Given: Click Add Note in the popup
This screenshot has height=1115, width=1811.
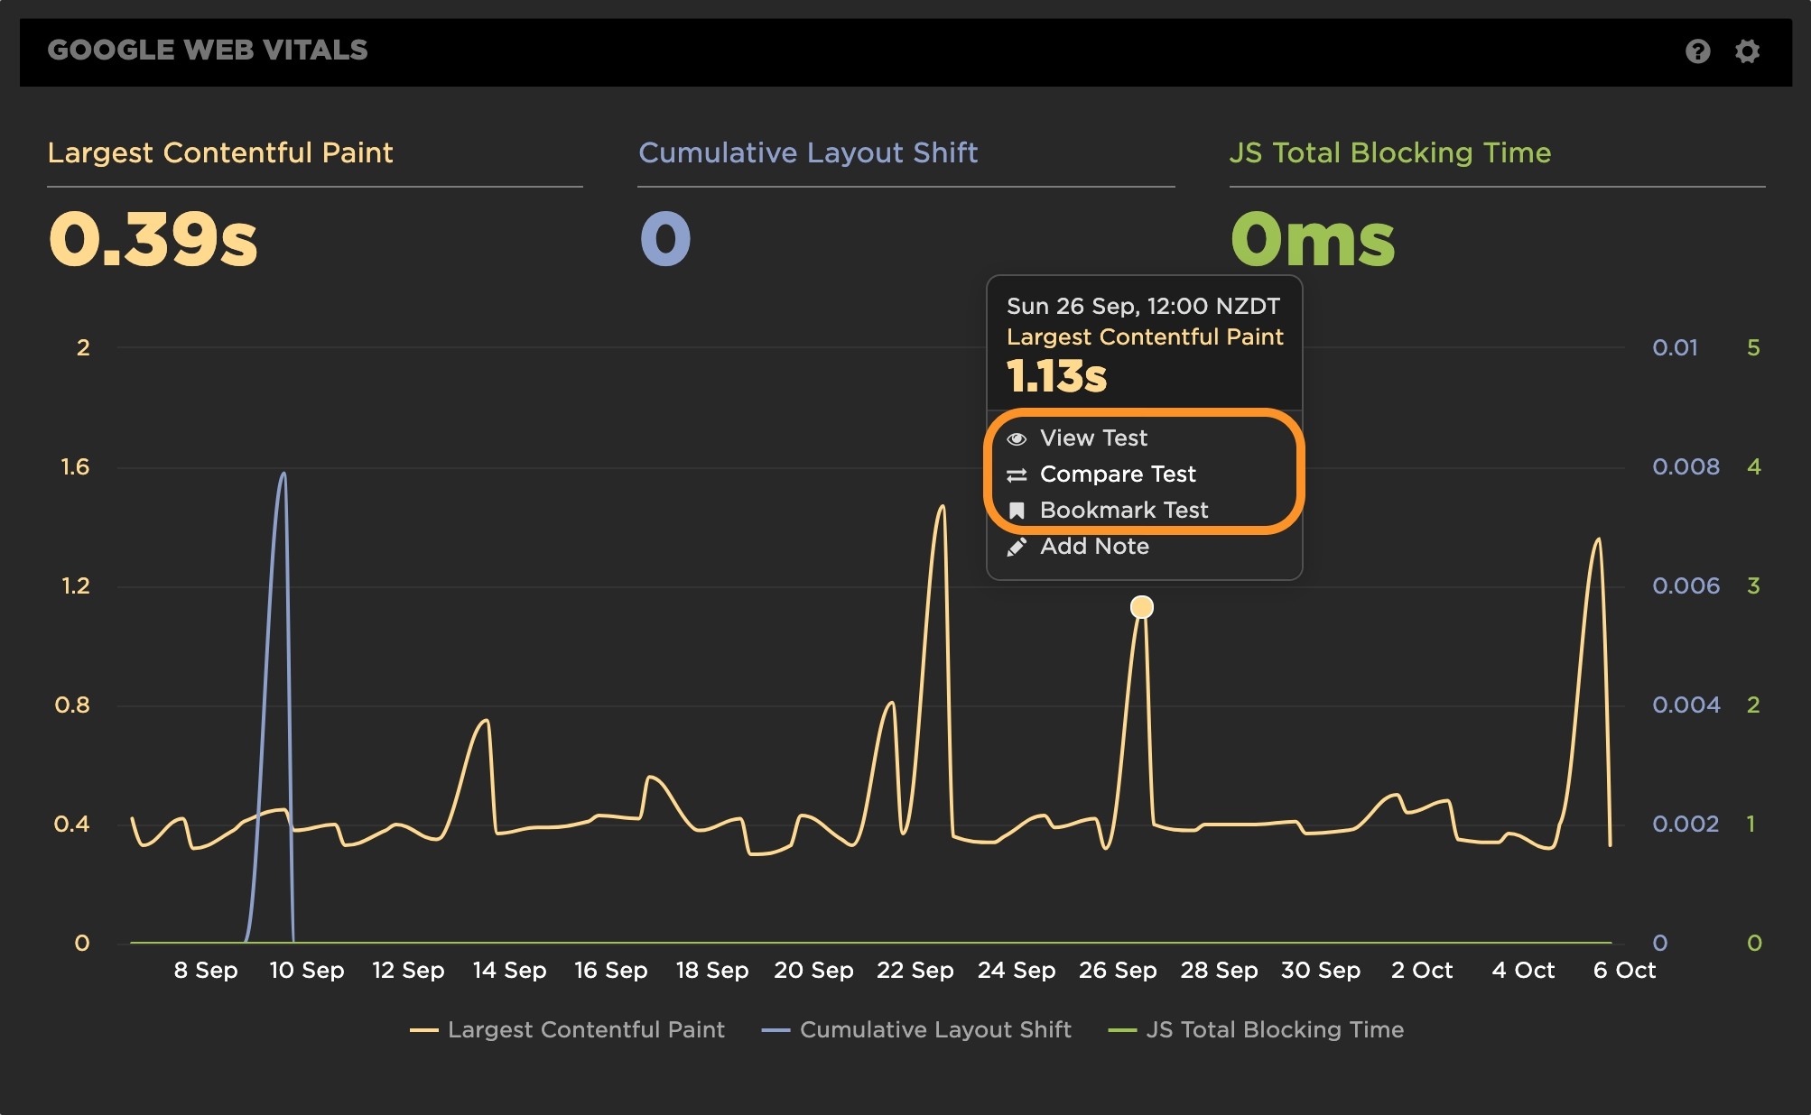Looking at the screenshot, I should [1094, 547].
